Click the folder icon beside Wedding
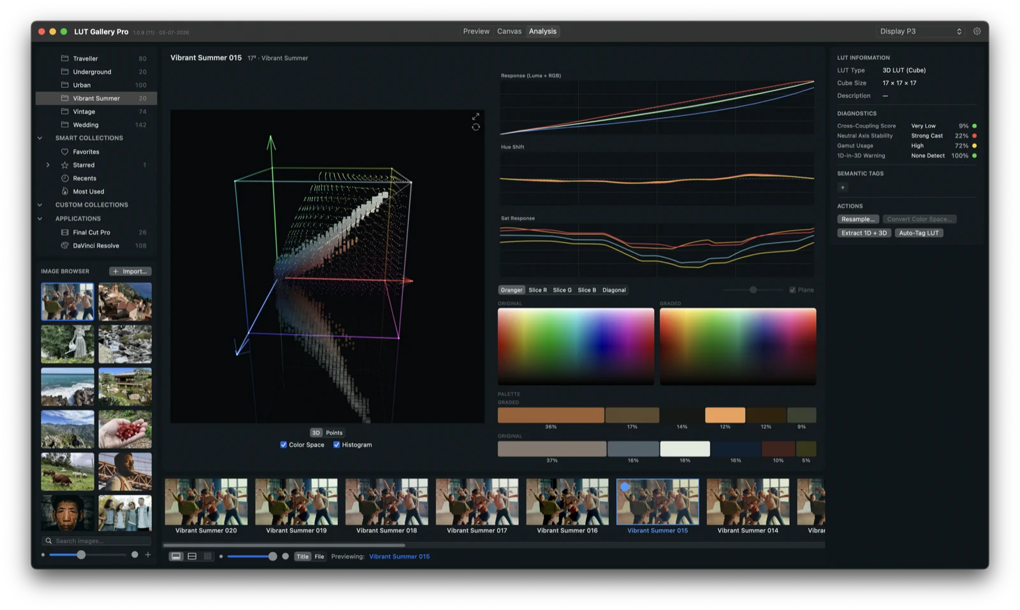 pyautogui.click(x=64, y=125)
